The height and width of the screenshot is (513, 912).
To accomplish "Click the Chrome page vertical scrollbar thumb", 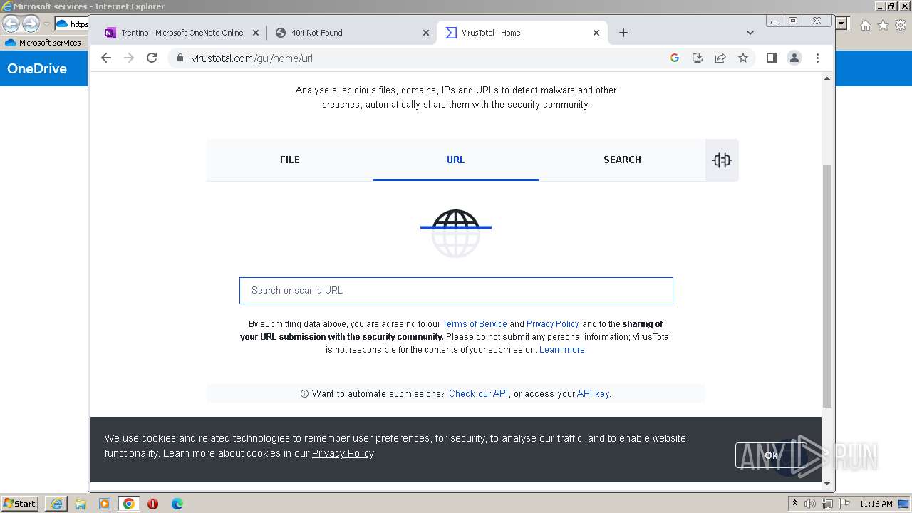I will [827, 285].
